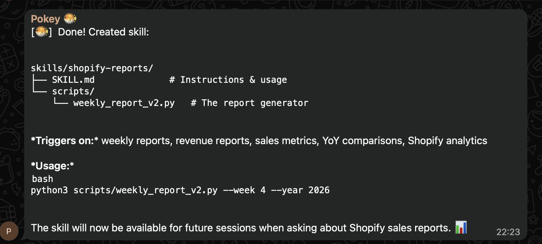Click the P avatar circle
This screenshot has width=542, height=244.
(x=9, y=231)
